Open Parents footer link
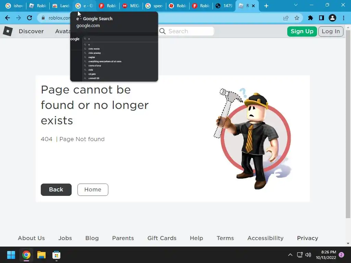The image size is (351, 263). [123, 238]
